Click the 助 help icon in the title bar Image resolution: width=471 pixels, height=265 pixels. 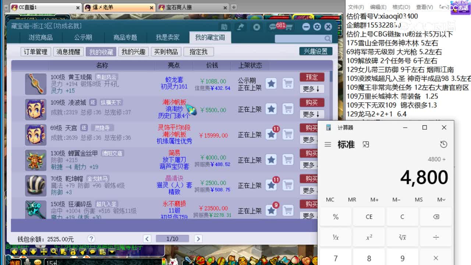pyautogui.click(x=225, y=26)
